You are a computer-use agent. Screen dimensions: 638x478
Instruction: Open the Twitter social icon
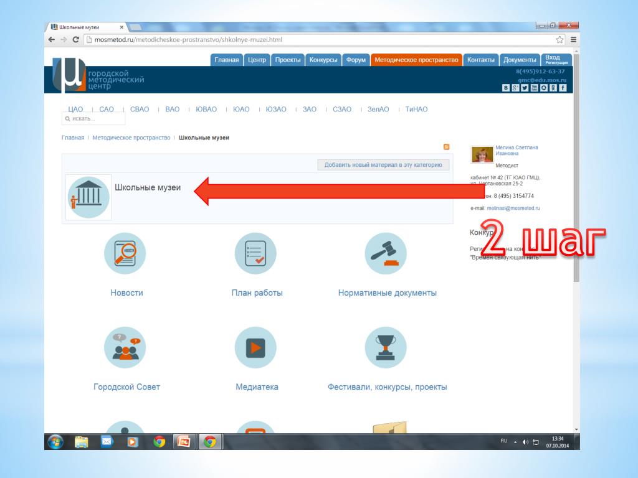point(525,88)
